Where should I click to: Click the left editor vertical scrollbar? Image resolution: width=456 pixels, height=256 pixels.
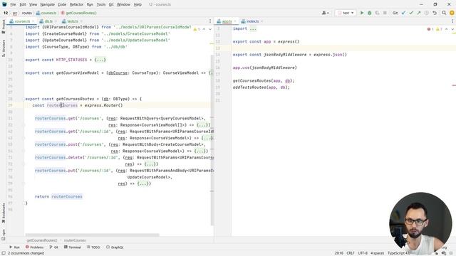pos(212,139)
